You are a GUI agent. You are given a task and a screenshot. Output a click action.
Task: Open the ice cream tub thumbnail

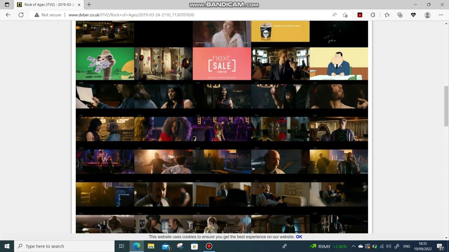280,31
